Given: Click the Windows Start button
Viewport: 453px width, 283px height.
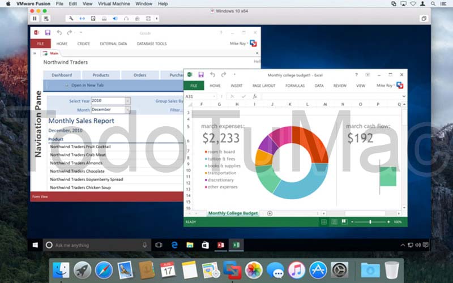Looking at the screenshot, I should [x=35, y=245].
